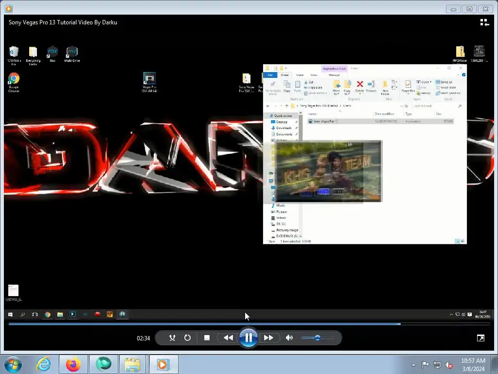Image resolution: width=498 pixels, height=374 pixels.
Task: Click the elapsed time 02:34 display
Action: point(143,338)
